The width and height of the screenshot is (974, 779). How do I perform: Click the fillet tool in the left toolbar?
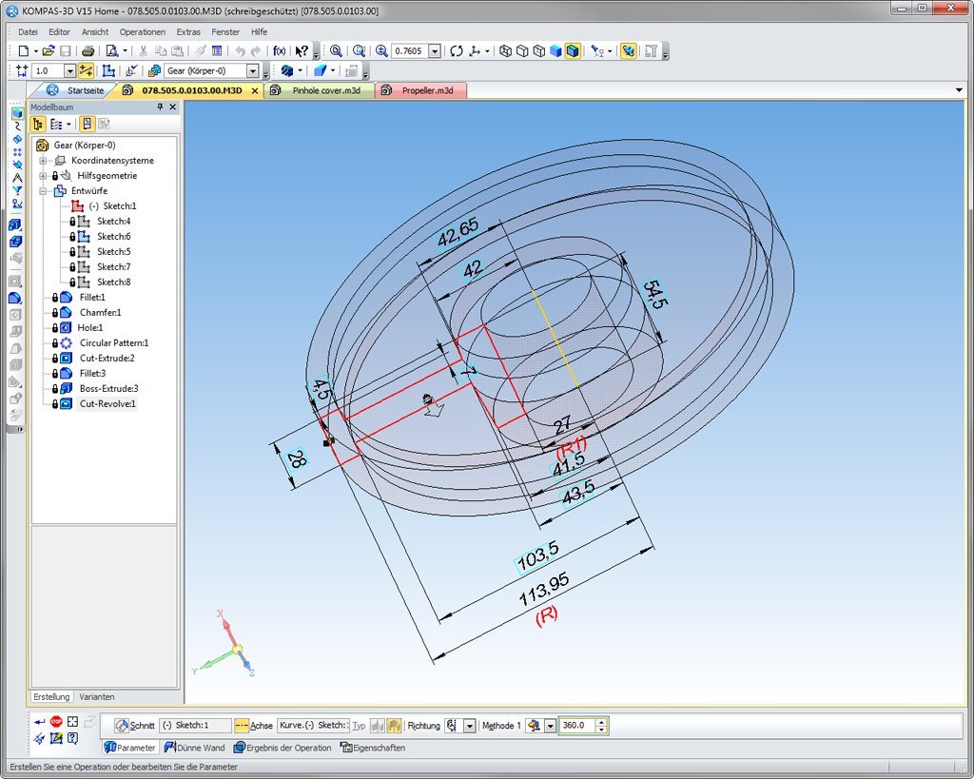click(x=15, y=298)
